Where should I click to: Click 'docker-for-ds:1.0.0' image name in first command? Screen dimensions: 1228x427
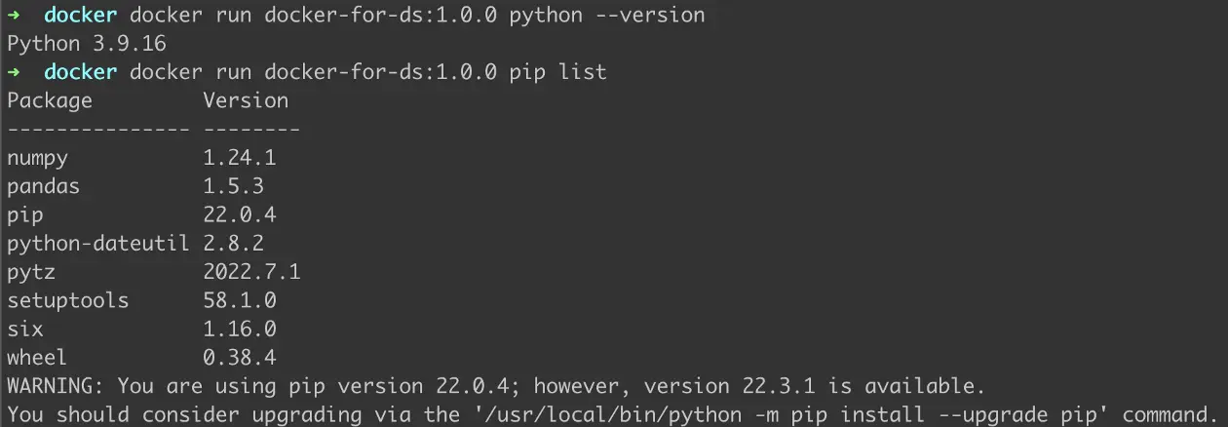pyautogui.click(x=381, y=16)
